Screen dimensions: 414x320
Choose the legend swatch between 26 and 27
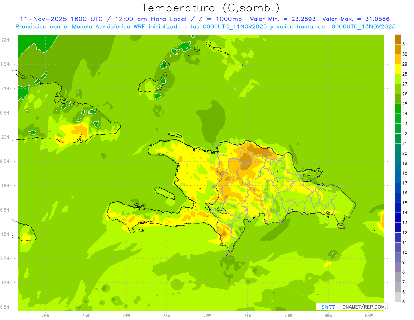398,89
